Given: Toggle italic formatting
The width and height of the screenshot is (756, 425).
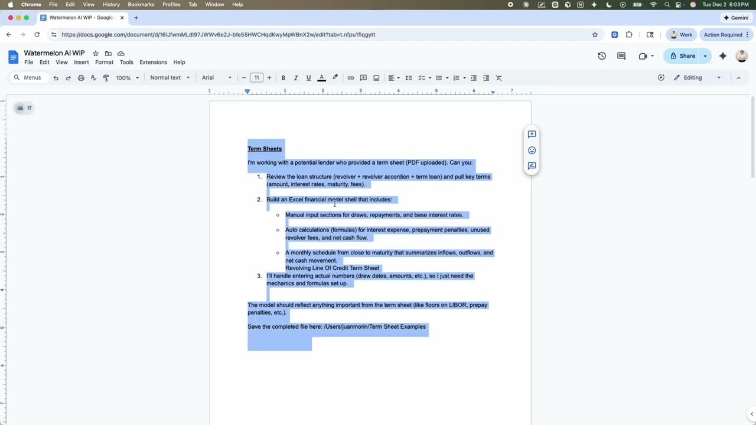Looking at the screenshot, I should click(x=296, y=78).
